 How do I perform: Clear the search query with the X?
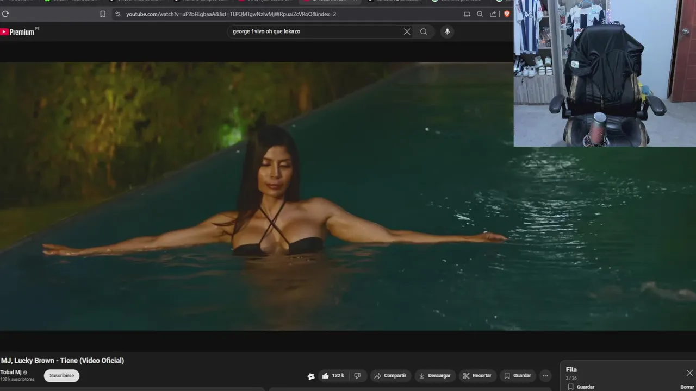tap(407, 31)
